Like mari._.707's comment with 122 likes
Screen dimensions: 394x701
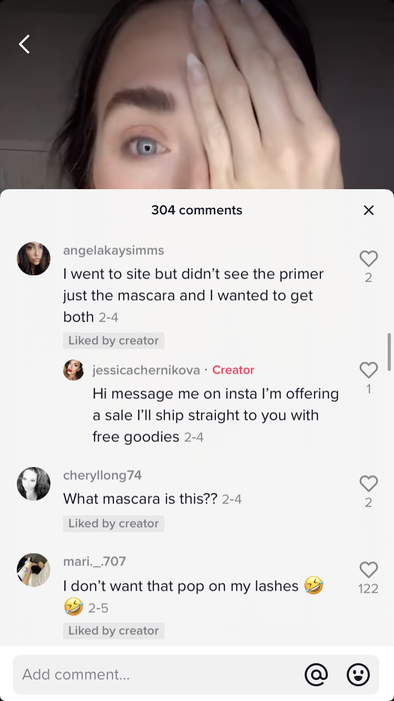(369, 570)
